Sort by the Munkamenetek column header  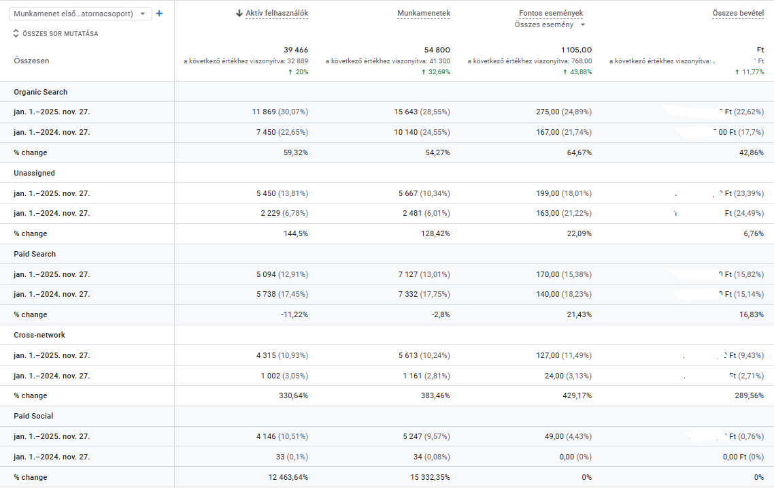423,14
